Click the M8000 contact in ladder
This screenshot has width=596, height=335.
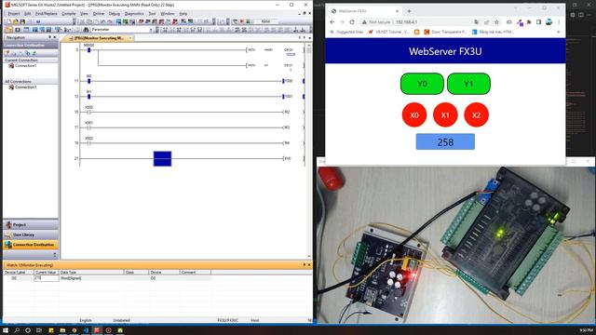(89, 50)
